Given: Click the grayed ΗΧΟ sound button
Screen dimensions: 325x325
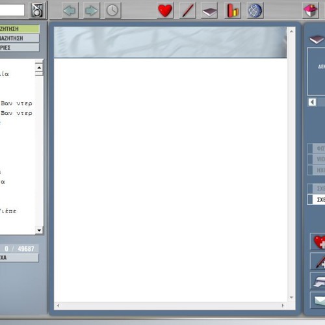Looking at the screenshot, I should tap(316, 170).
